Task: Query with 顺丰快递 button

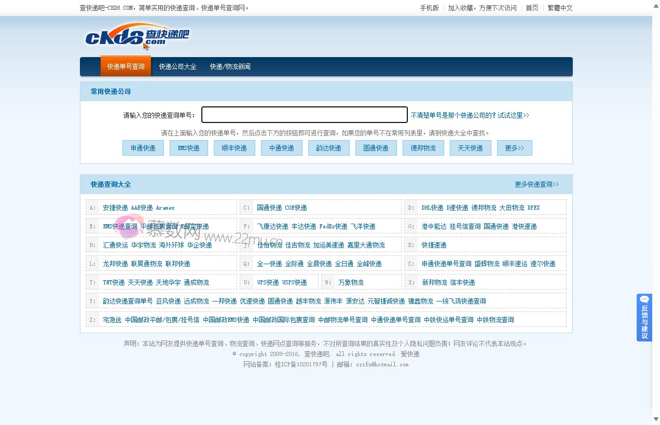Action: point(234,148)
